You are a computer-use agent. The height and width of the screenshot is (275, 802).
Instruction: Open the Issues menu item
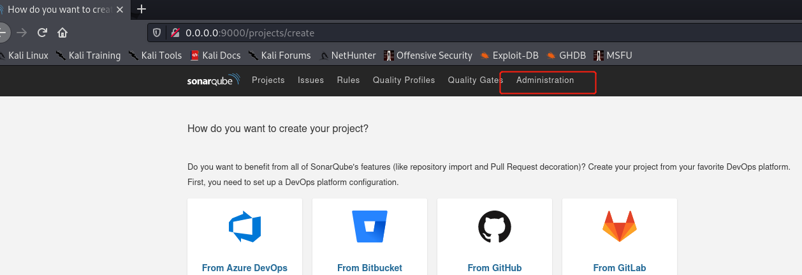pyautogui.click(x=311, y=80)
